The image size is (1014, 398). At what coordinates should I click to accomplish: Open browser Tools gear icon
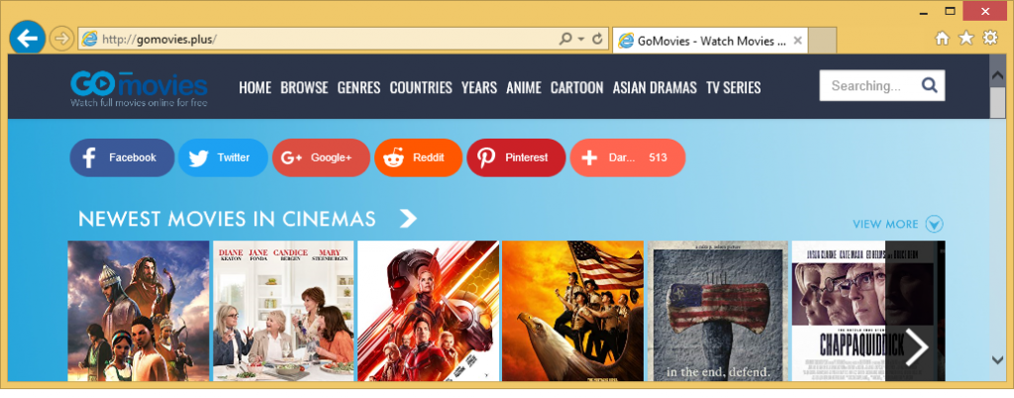(990, 39)
